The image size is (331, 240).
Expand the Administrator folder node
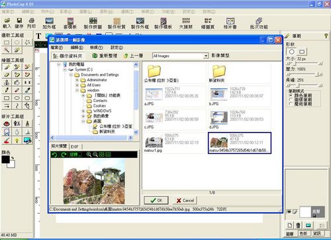pos(77,80)
